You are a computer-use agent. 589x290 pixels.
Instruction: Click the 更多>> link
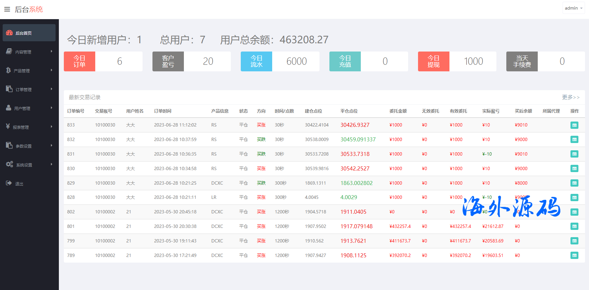570,97
